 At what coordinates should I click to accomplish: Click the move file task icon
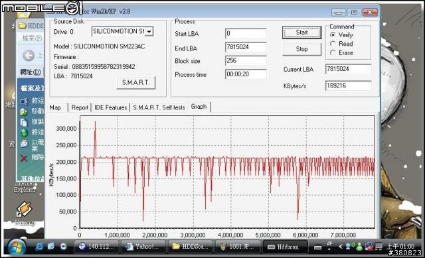[24, 112]
